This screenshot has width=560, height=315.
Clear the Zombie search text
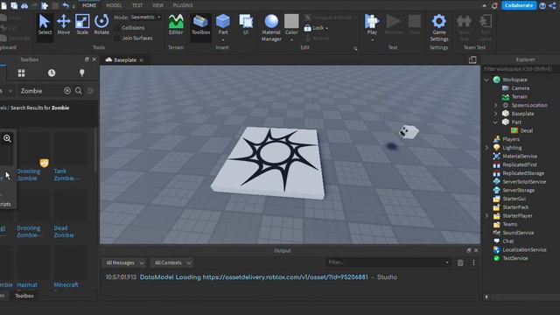coord(67,91)
